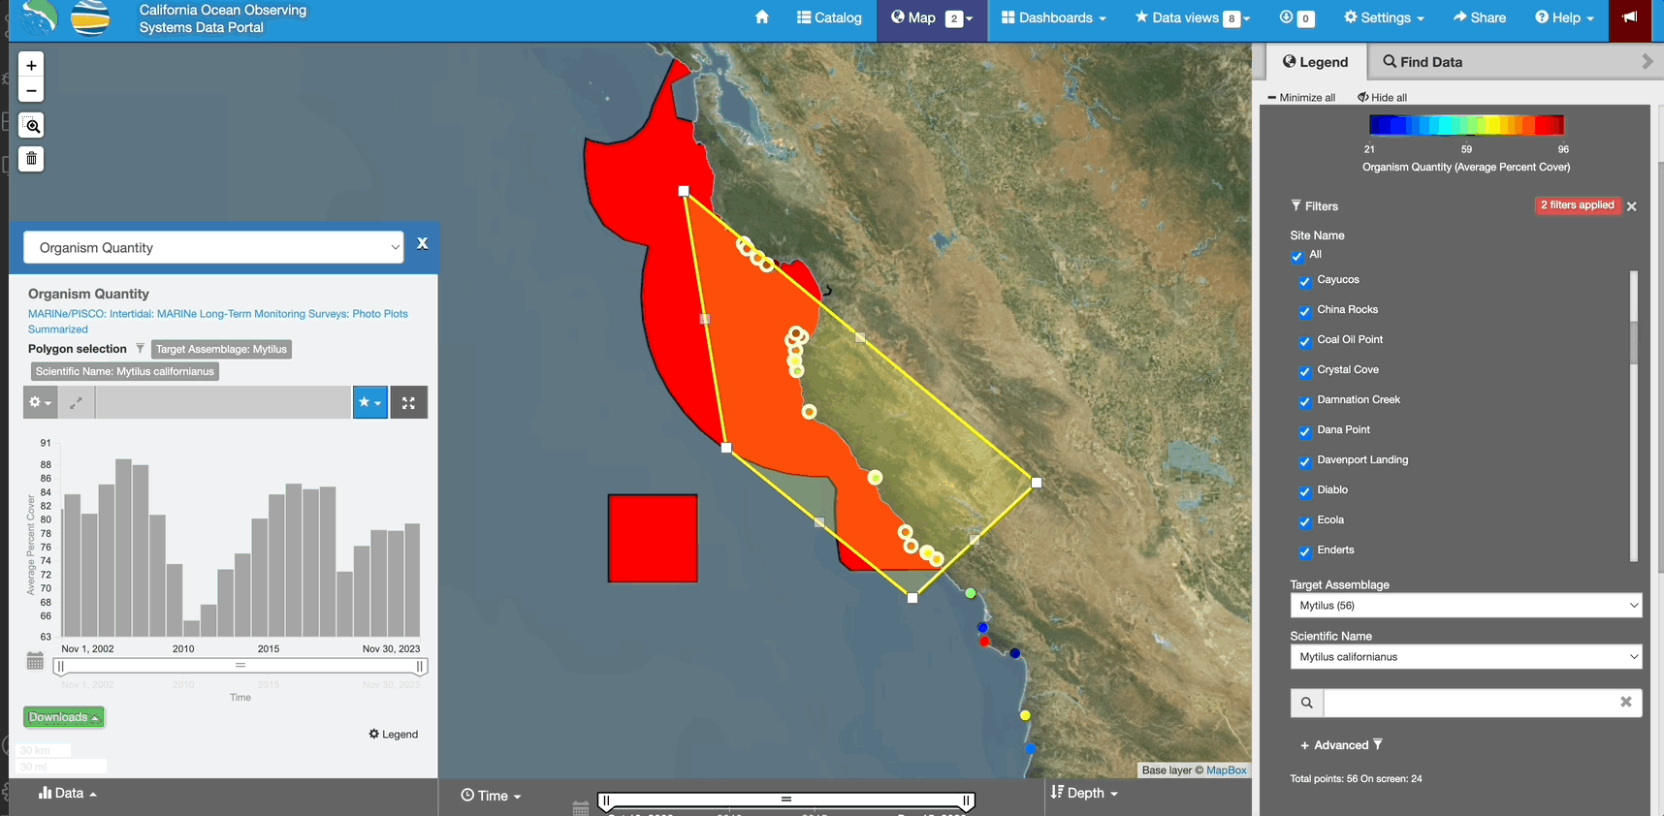Expand the Time panel at the bottom
This screenshot has width=1664, height=816.
tap(491, 796)
